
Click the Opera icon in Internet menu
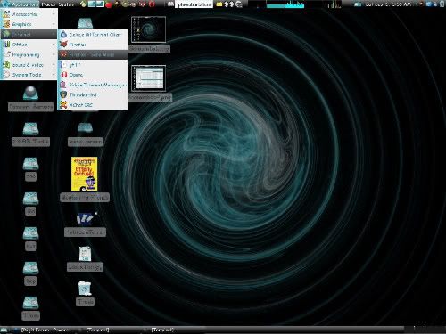pos(63,75)
